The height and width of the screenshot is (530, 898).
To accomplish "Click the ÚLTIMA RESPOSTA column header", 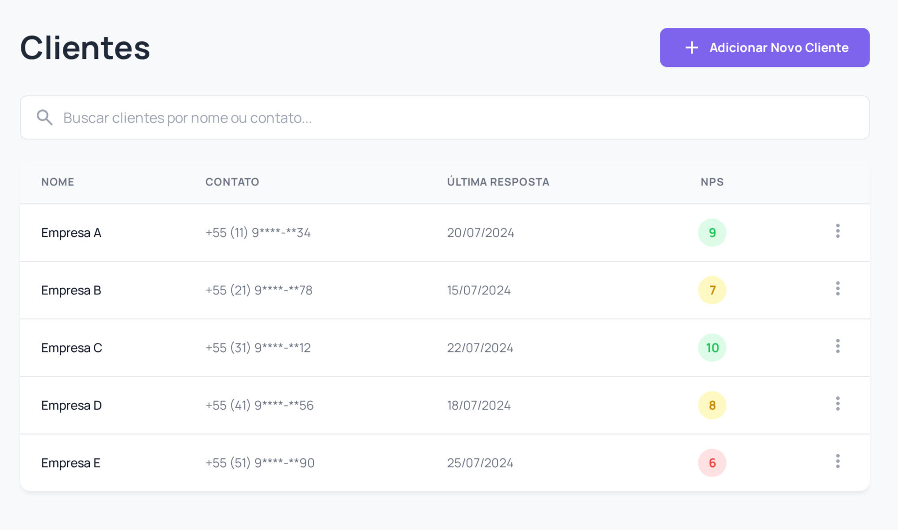I will [x=498, y=182].
